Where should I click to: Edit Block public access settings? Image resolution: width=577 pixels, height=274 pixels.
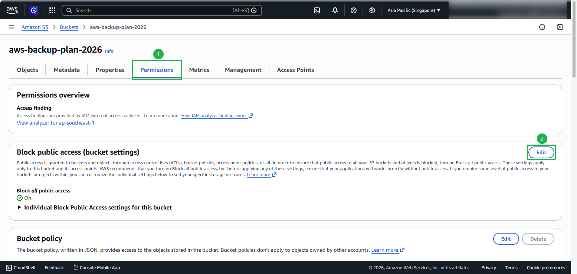541,152
